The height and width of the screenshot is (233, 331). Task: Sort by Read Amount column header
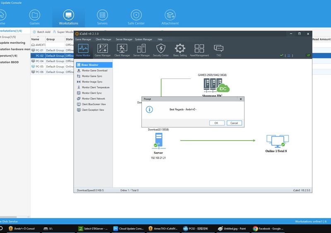coord(321,39)
